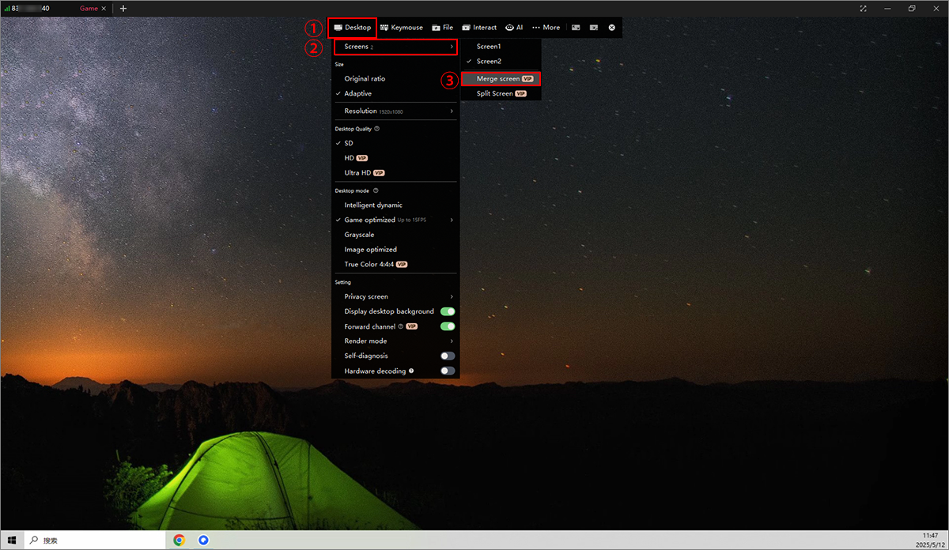Expand the Render mode submenu
This screenshot has width=949, height=550.
(x=395, y=341)
